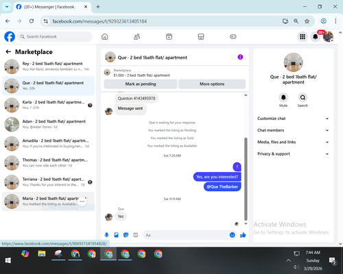Open Amadita's apartment conversation
Screen dimensions: 343x274
pos(48,144)
